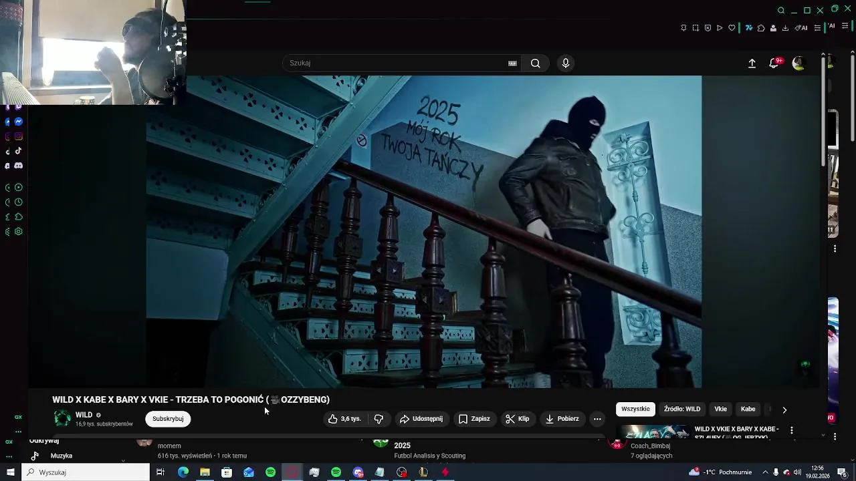Open the downloads icon in browser toolbar
Screen dimensions: 856x481
(x=785, y=28)
